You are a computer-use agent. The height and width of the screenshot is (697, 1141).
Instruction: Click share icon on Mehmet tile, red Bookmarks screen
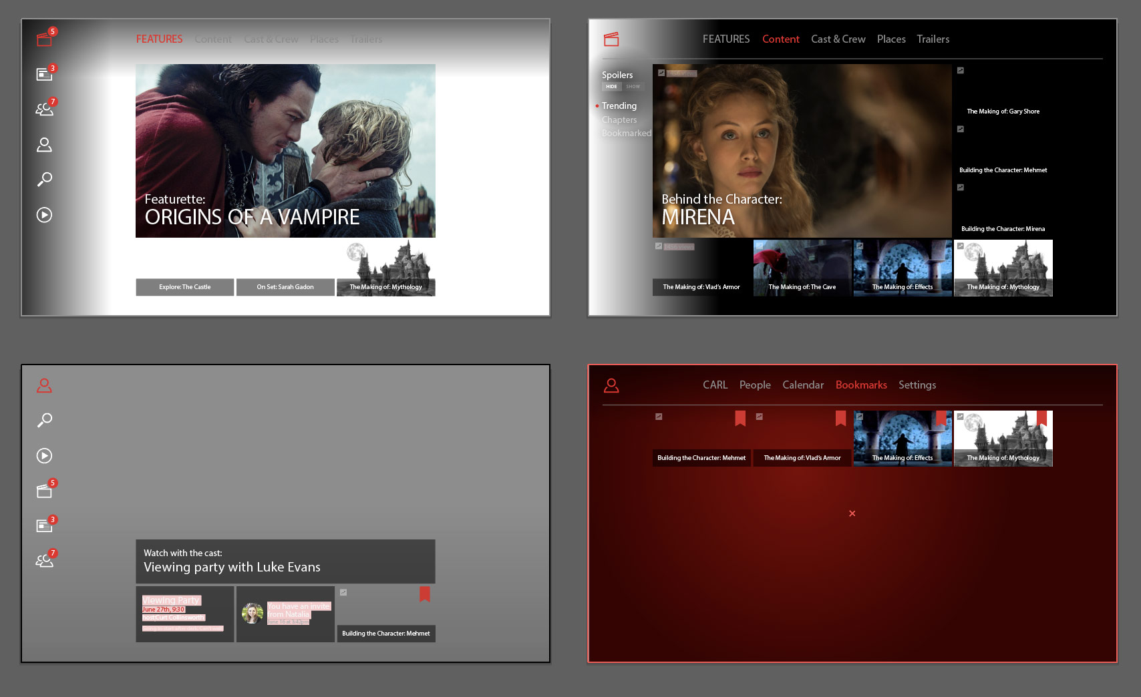click(659, 417)
